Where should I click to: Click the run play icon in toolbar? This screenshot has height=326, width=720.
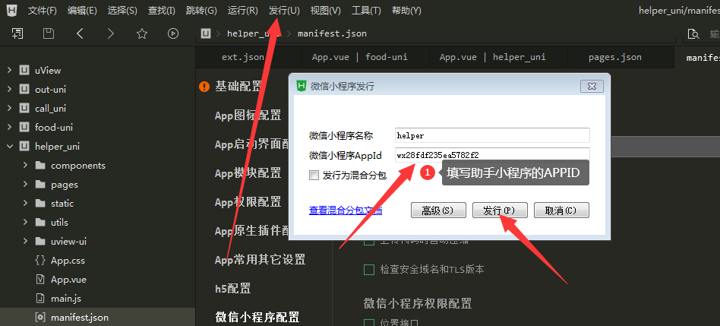[x=173, y=33]
